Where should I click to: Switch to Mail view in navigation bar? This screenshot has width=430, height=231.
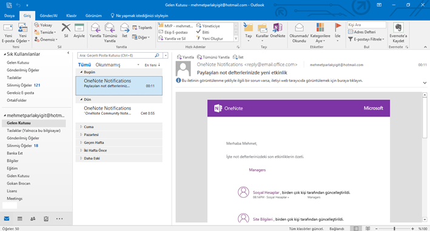pos(7,219)
